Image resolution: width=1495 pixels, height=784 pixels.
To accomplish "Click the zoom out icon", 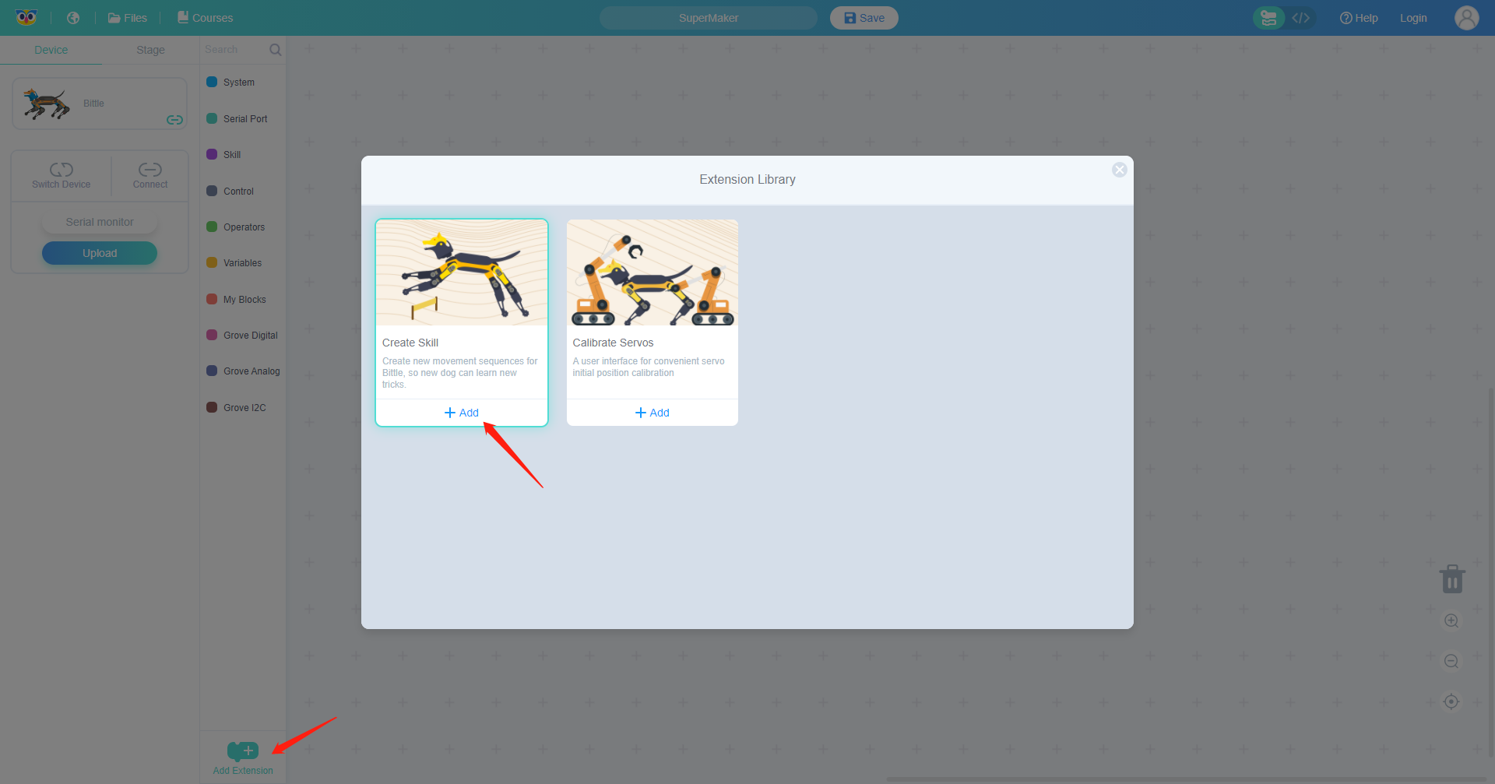I will click(1451, 661).
